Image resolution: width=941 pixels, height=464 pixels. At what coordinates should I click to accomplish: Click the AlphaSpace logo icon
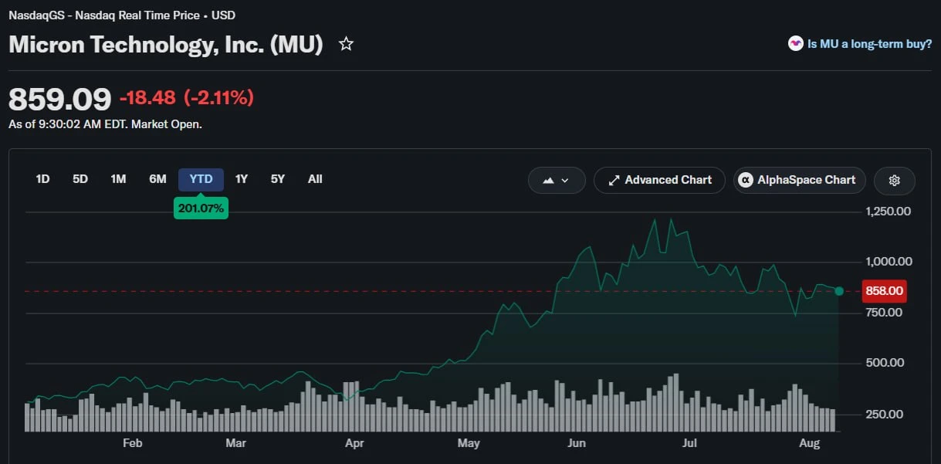pos(746,180)
